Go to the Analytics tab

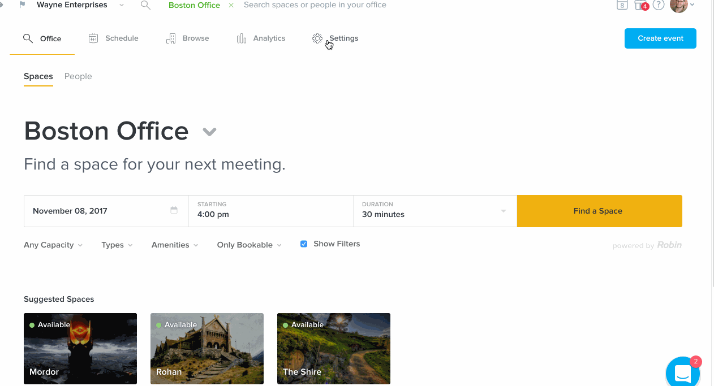261,38
